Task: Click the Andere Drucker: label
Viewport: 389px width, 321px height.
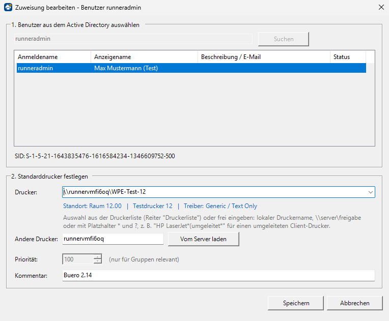Action: coord(36,239)
